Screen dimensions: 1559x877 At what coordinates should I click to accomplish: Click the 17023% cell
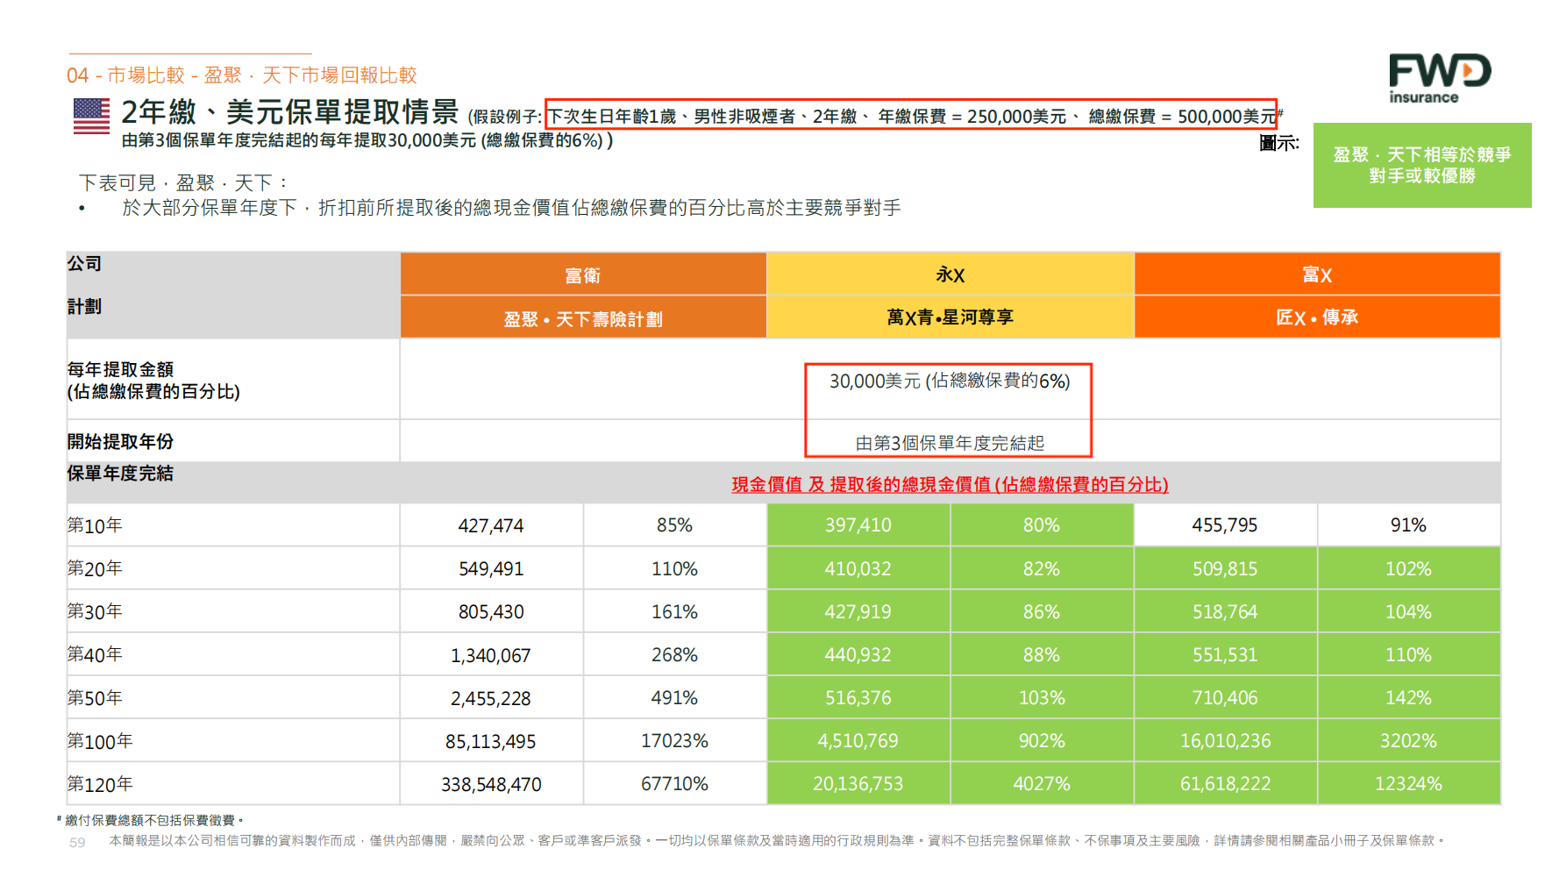674,741
